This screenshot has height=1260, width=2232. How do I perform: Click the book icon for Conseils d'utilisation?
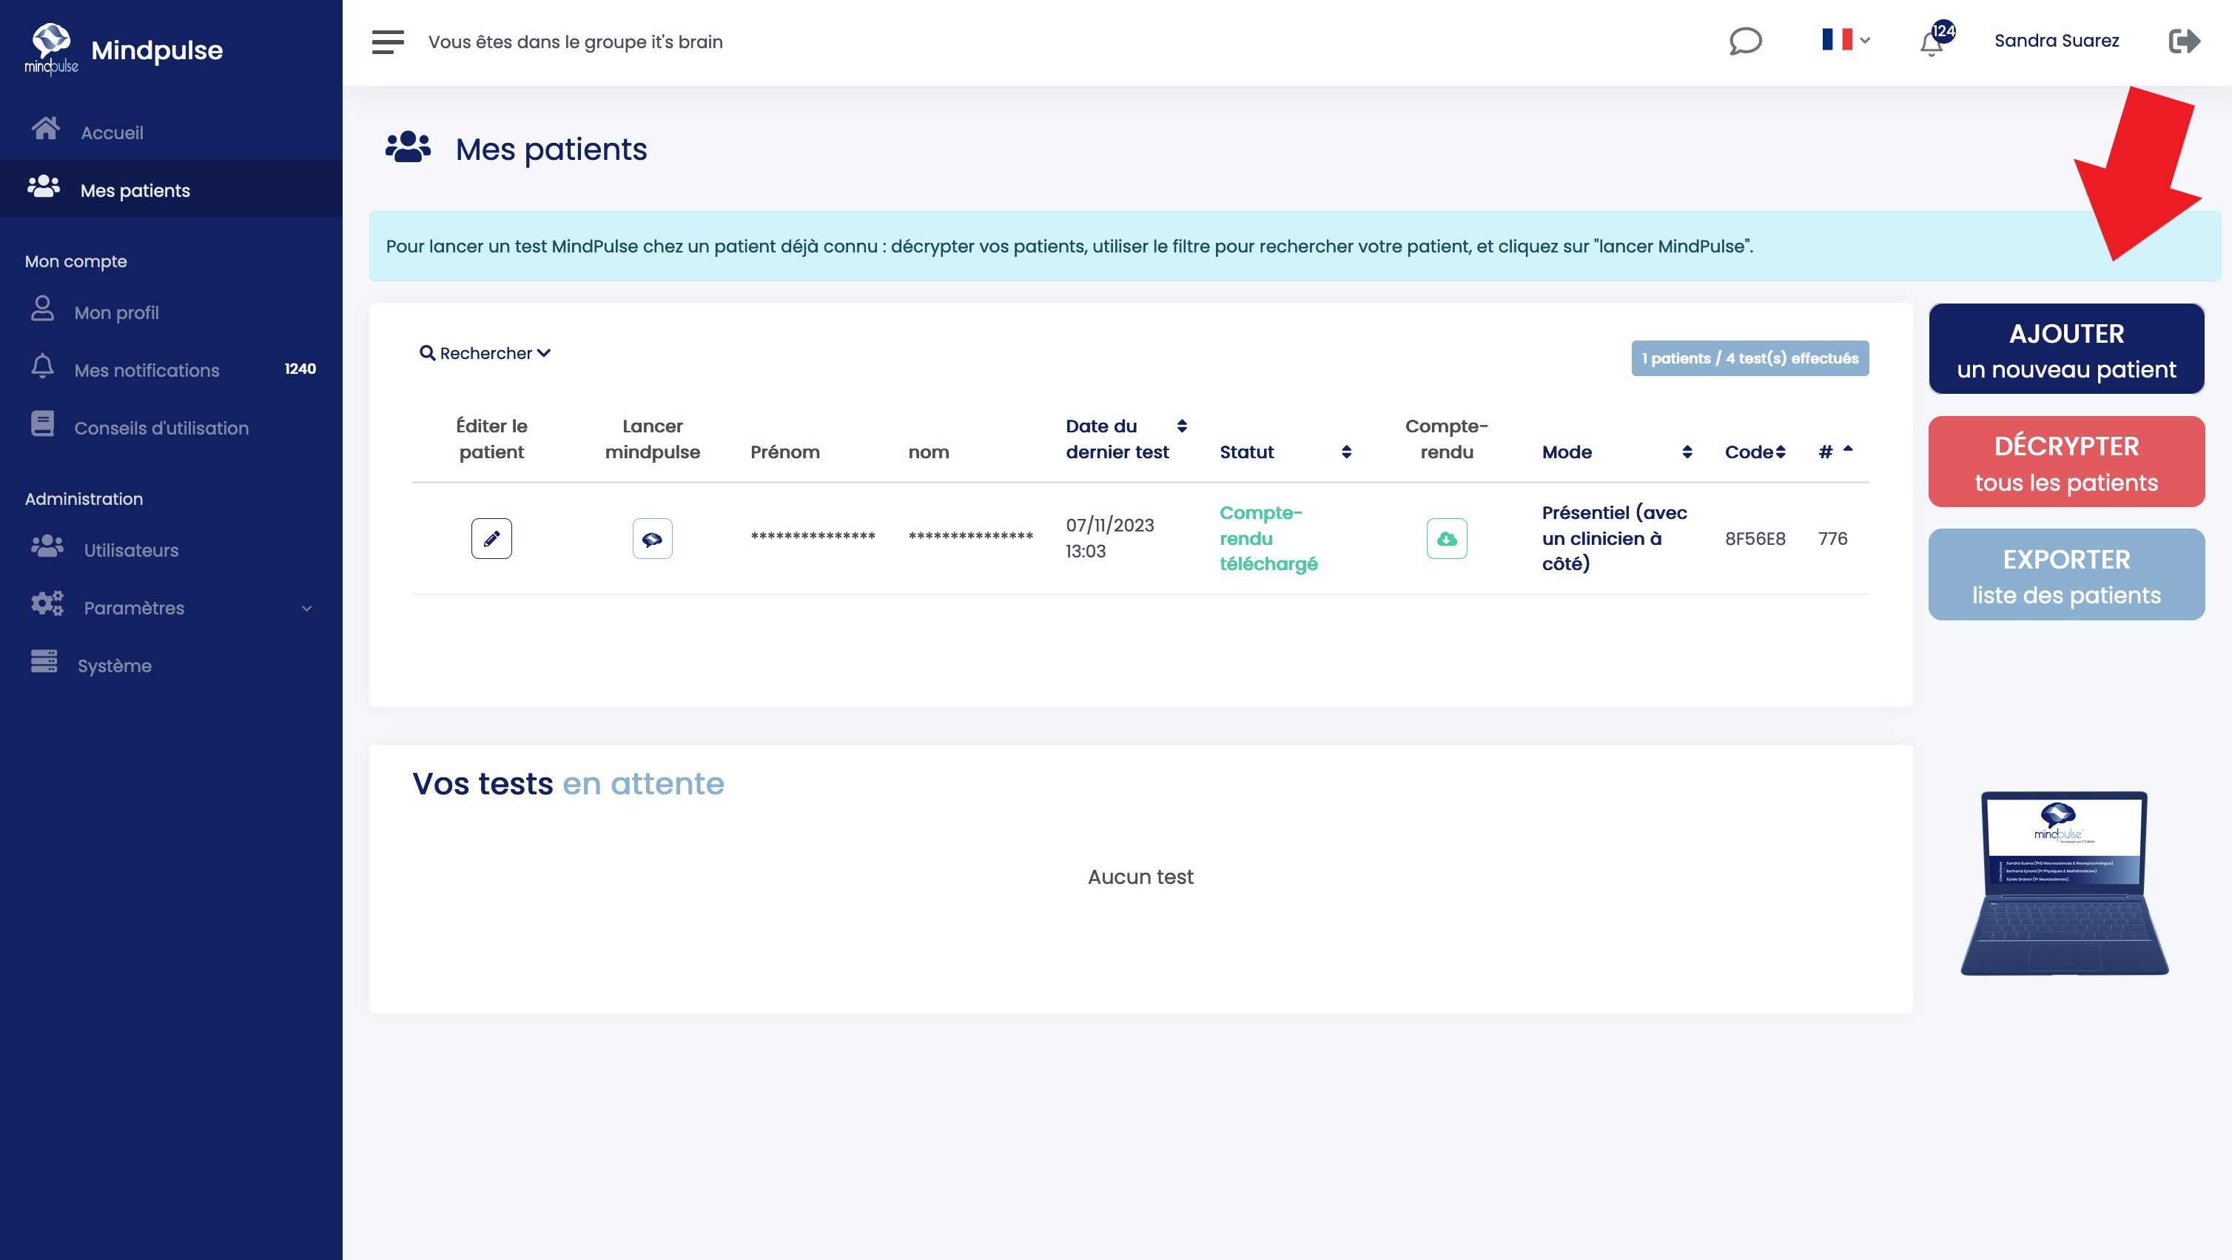pyautogui.click(x=41, y=423)
